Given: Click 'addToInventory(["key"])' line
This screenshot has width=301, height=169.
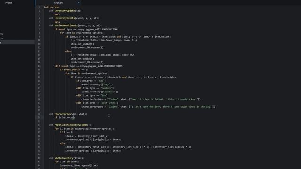Looking at the screenshot, I should [97, 84].
